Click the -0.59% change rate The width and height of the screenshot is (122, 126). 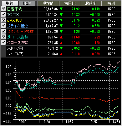click(x=95, y=20)
